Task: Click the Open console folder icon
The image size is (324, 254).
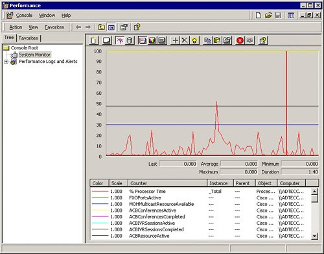Action: pos(268,16)
